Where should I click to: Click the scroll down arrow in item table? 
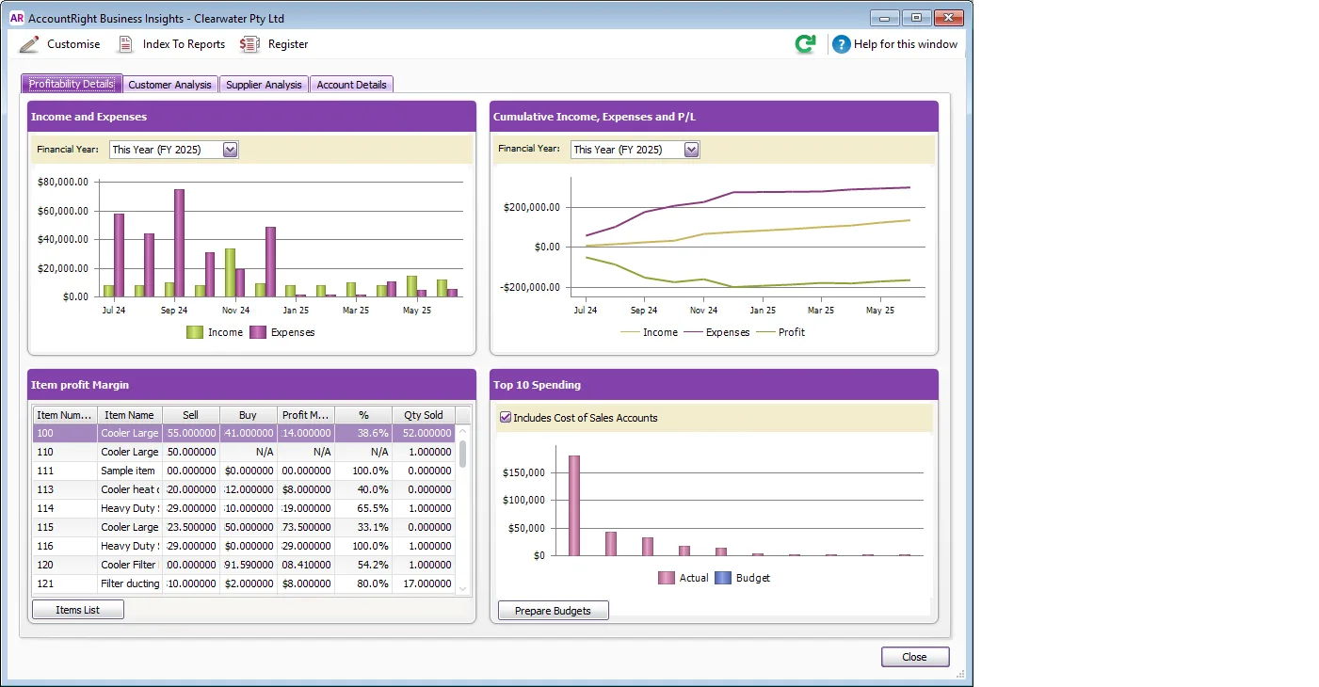[462, 588]
